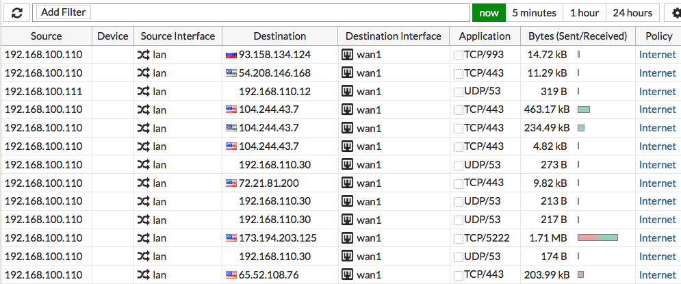This screenshot has height=284, width=681.
Task: Open Internet policy link in the 93.158.134.124 row
Action: (658, 55)
